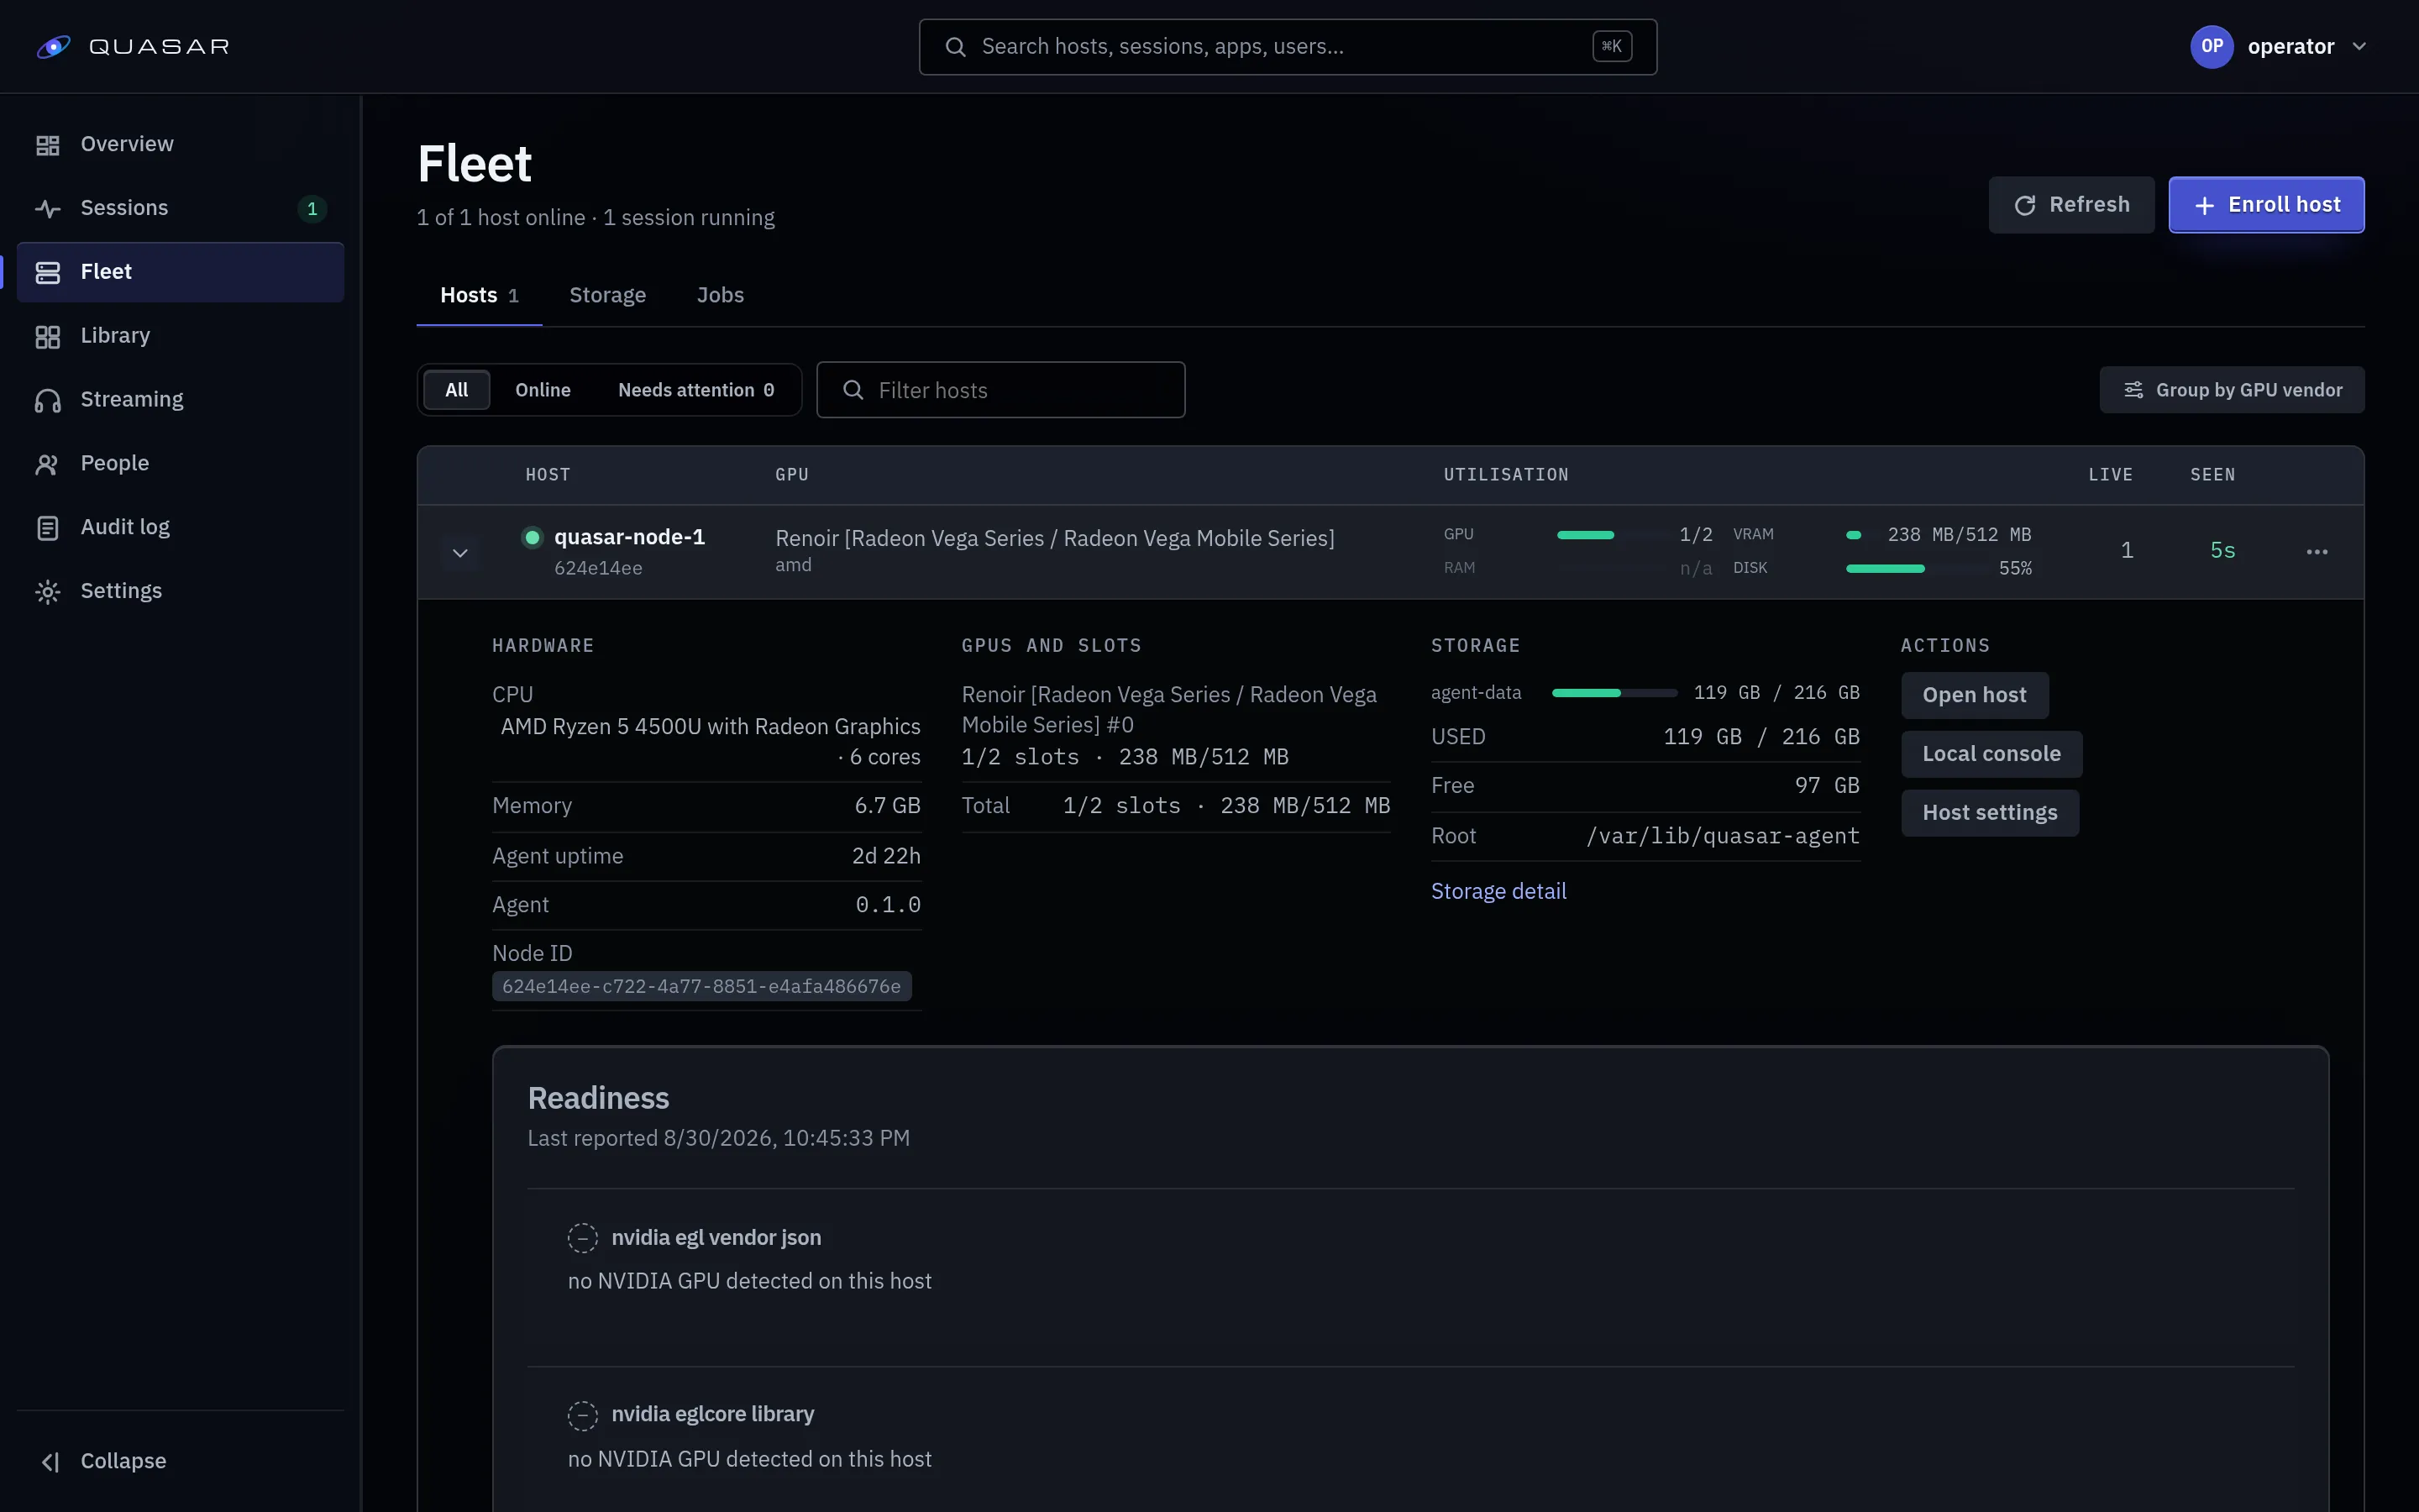Switch to the Storage tab
Image resolution: width=2419 pixels, height=1512 pixels.
pos(608,296)
